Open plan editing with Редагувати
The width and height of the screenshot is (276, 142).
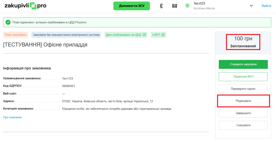coord(243,101)
